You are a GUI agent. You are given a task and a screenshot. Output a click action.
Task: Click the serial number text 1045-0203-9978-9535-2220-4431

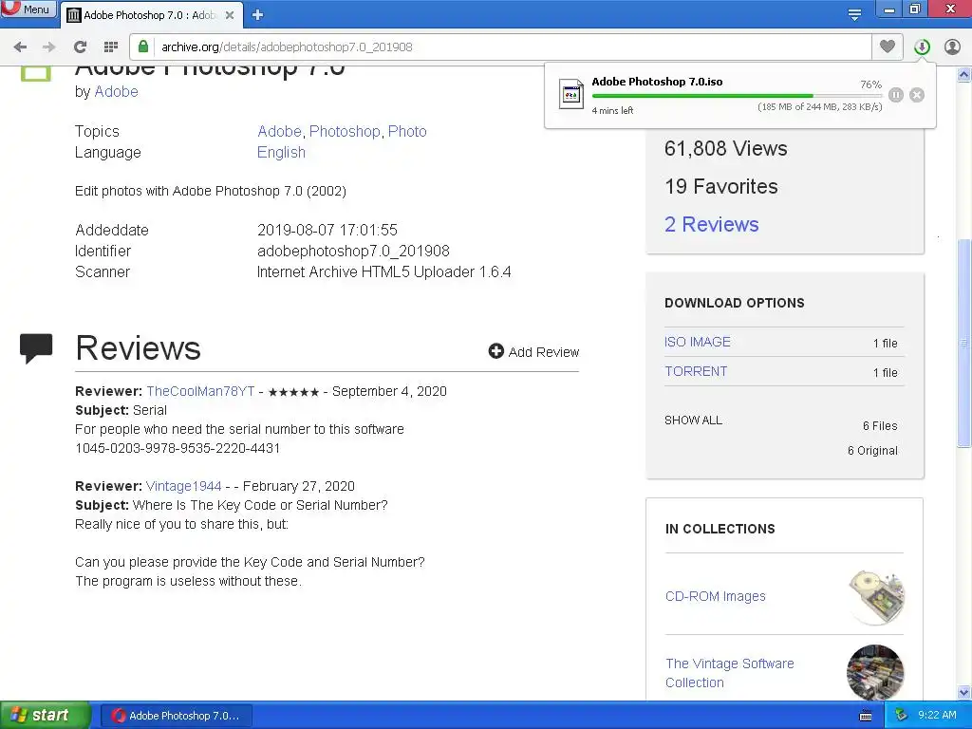coord(178,448)
